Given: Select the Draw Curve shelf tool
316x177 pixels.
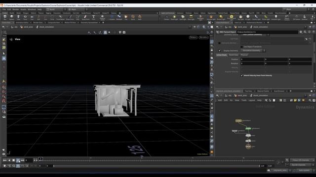Looking at the screenshot, I should coord(70,18).
